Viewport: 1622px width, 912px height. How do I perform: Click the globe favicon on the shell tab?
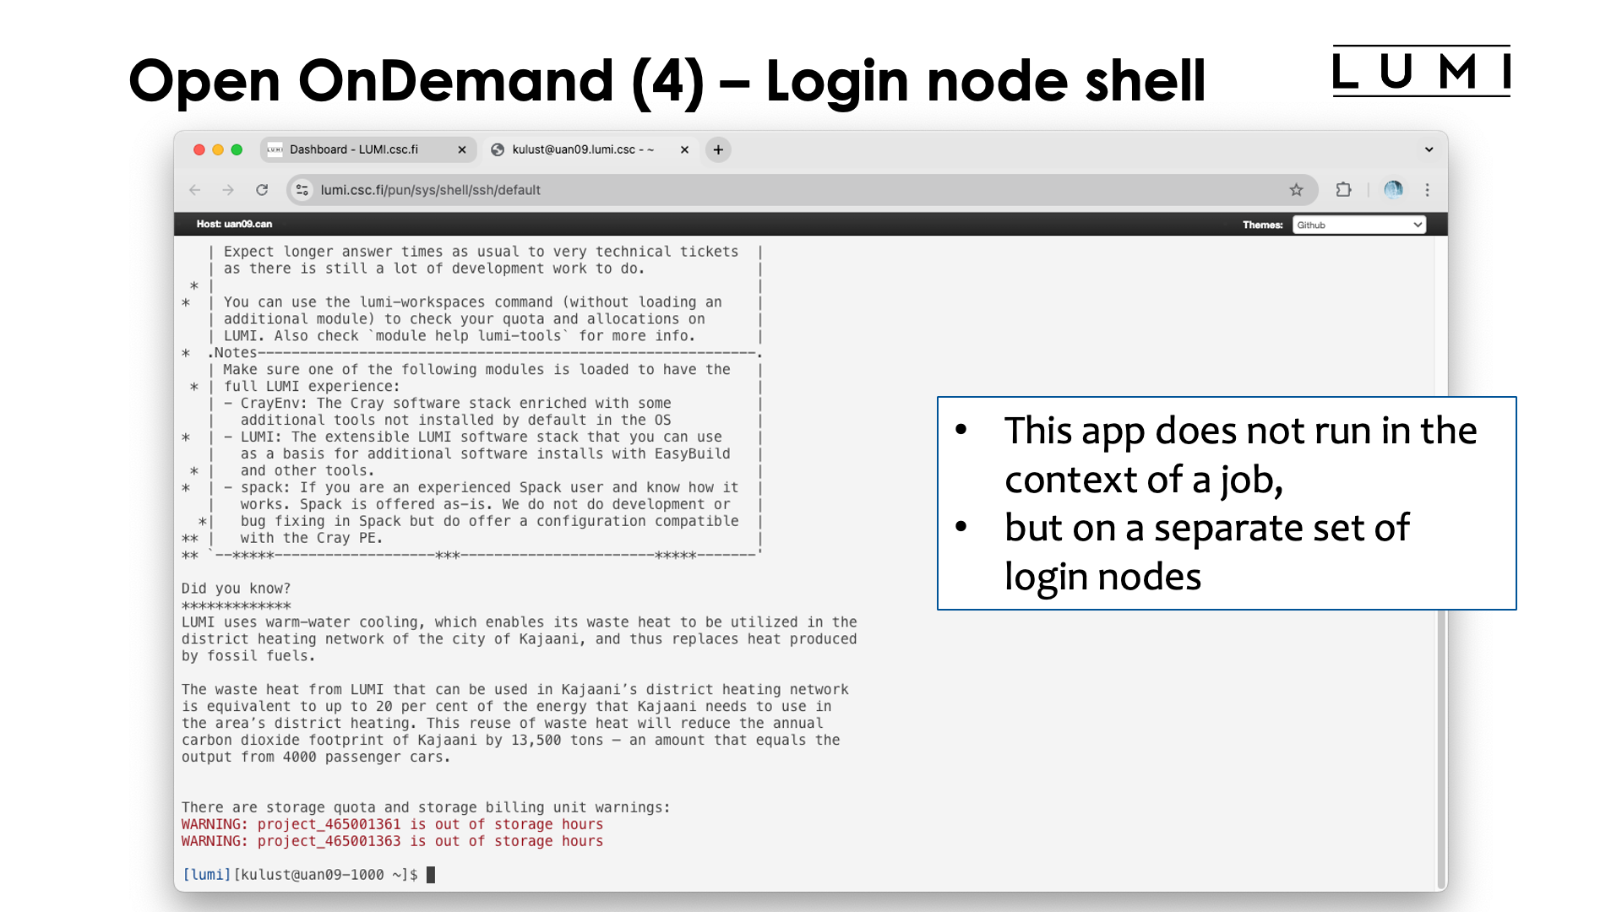click(498, 149)
